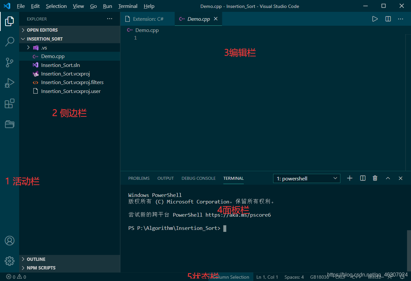Open the Search view in activity bar
411x281 pixels.
coord(10,42)
